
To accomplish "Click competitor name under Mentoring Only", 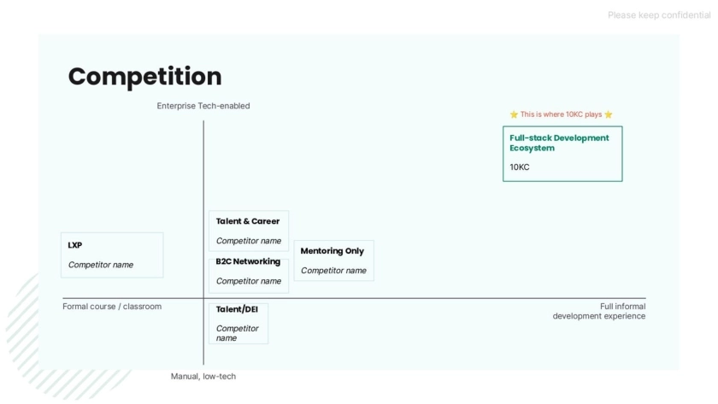I will coord(333,271).
